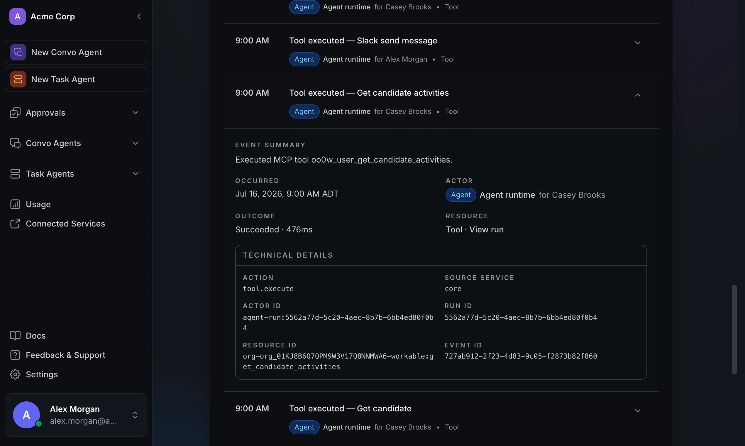Click the New Convo Agent chat icon

click(x=18, y=52)
